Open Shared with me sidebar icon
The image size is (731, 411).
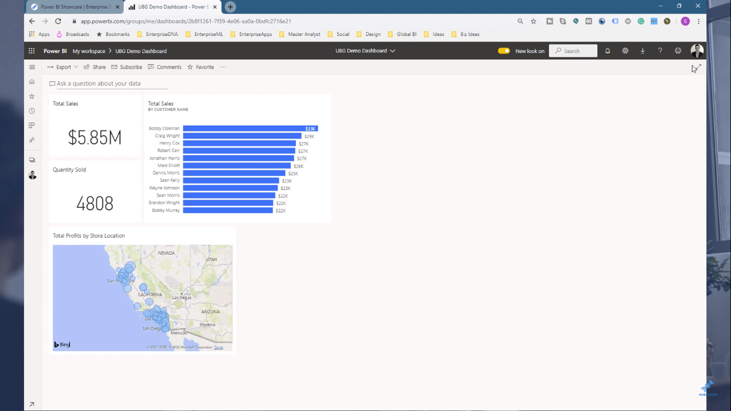coord(32,140)
